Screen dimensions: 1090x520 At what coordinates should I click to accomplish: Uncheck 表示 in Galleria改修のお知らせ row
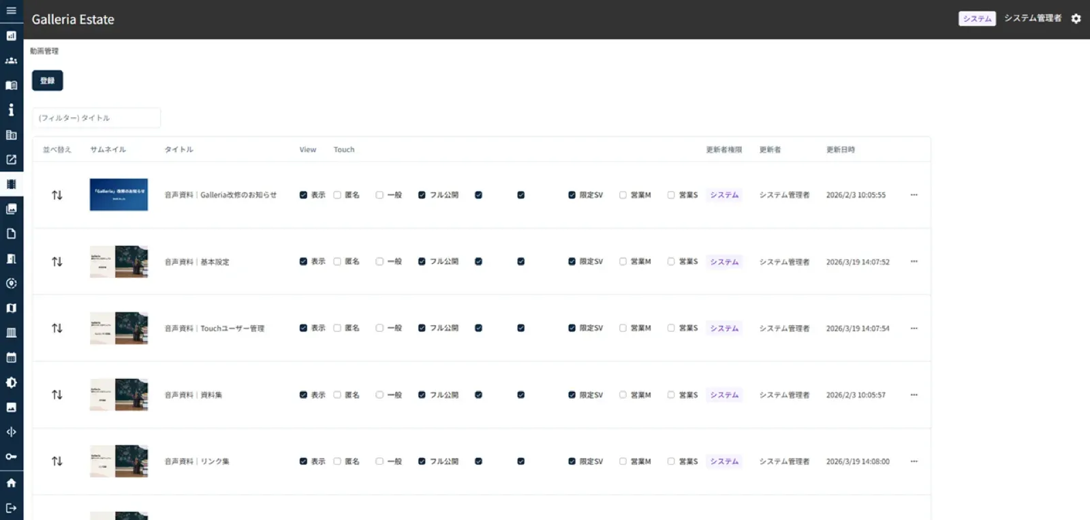tap(303, 195)
